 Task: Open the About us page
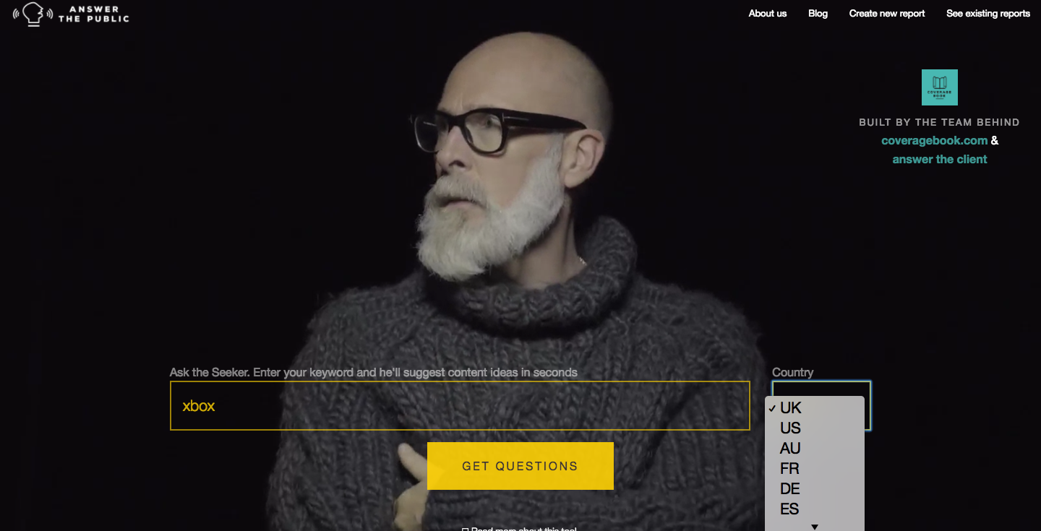coord(768,14)
